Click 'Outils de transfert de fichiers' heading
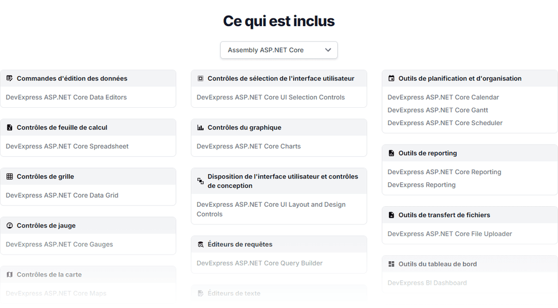Image resolution: width=558 pixels, height=308 pixels. tap(444, 214)
